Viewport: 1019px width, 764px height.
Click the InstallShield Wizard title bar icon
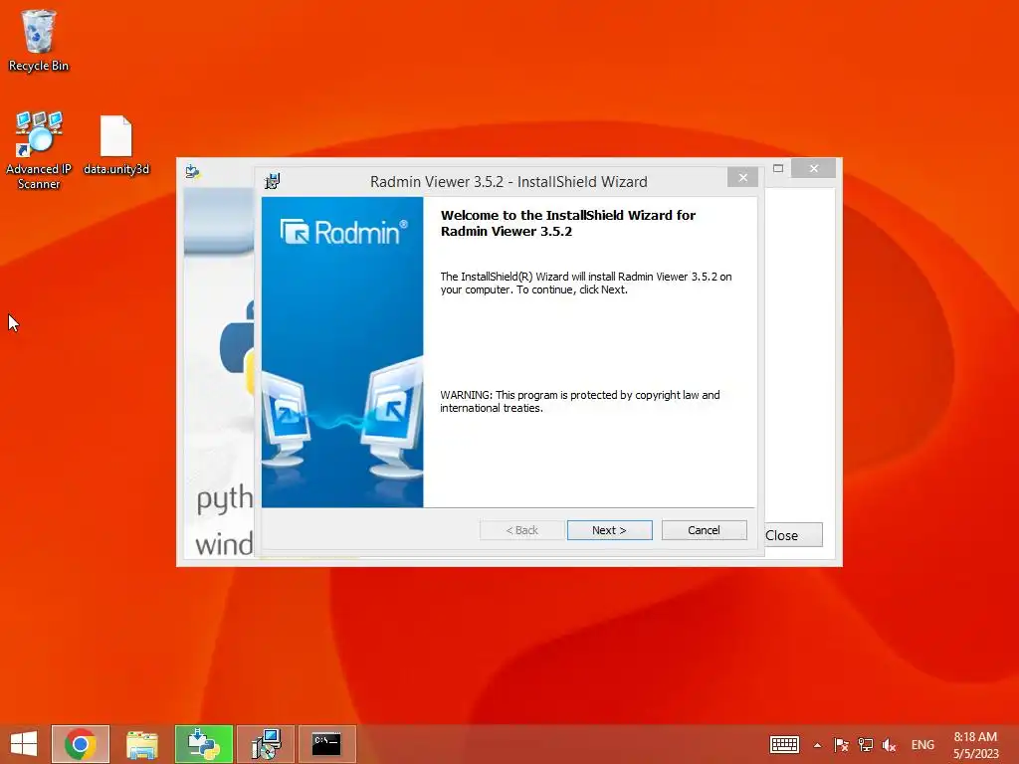(273, 181)
